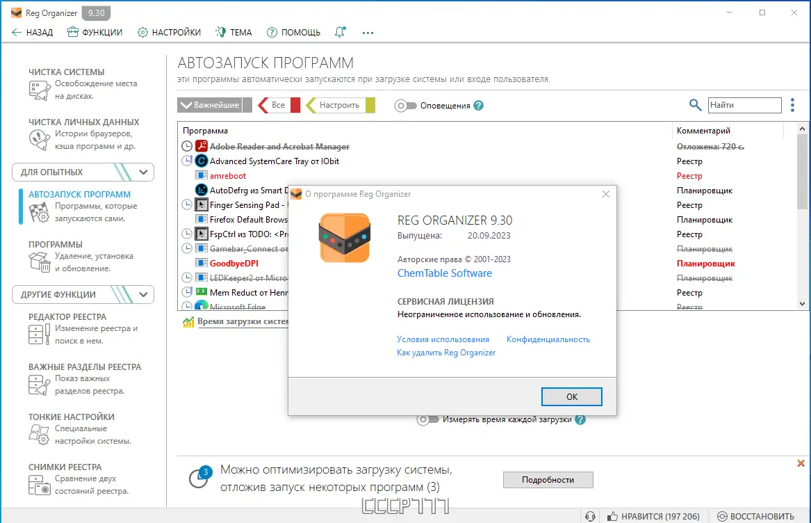The image size is (811, 523).
Task: Click help icon beside Измерять время
Action: click(x=580, y=419)
